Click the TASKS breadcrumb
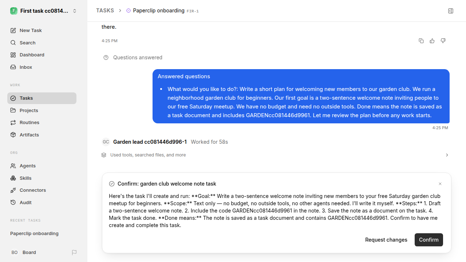This screenshot has height=262, width=466. tap(105, 11)
